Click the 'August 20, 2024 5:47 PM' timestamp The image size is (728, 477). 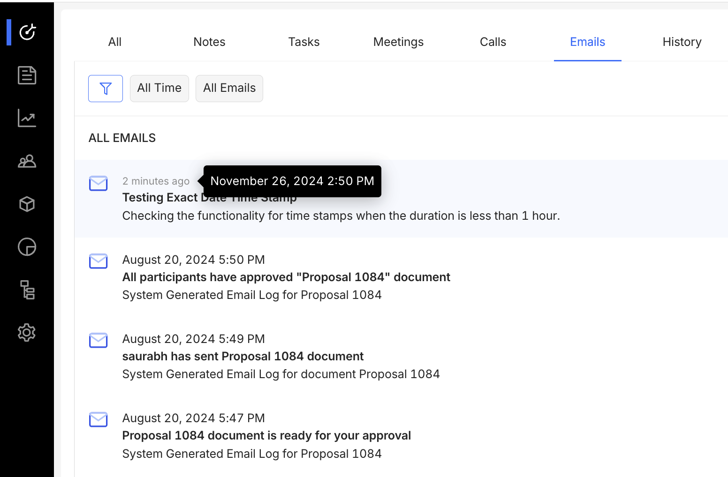point(194,418)
